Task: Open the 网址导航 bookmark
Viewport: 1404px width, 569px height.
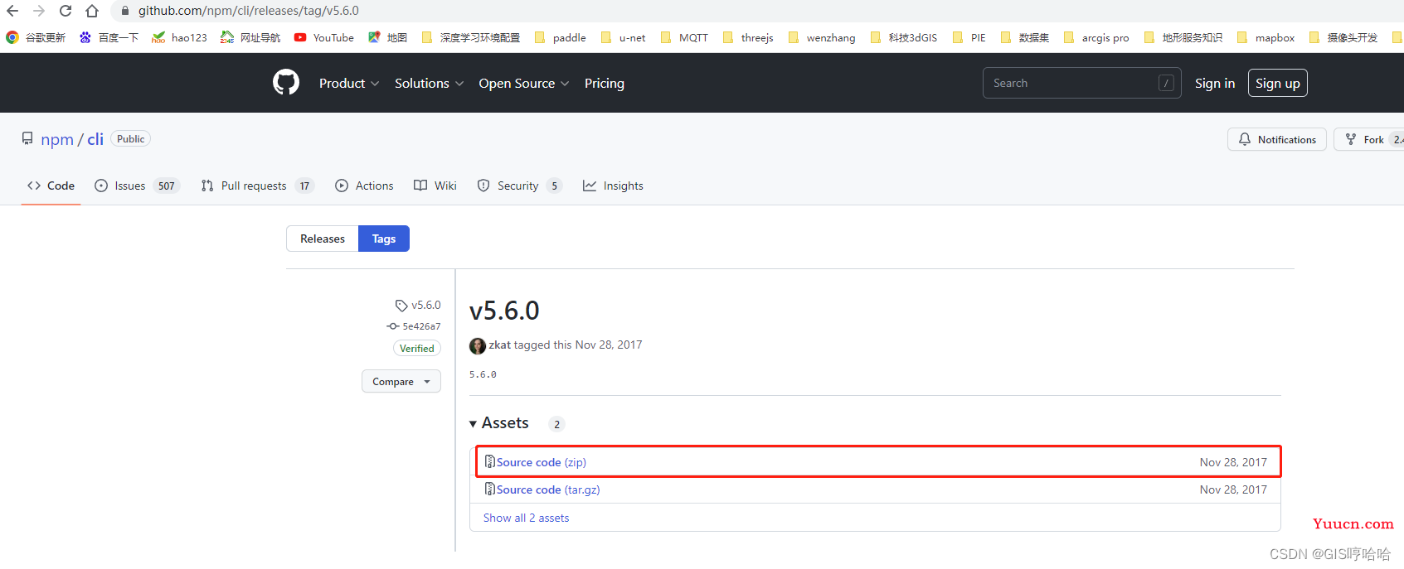Action: pyautogui.click(x=250, y=37)
